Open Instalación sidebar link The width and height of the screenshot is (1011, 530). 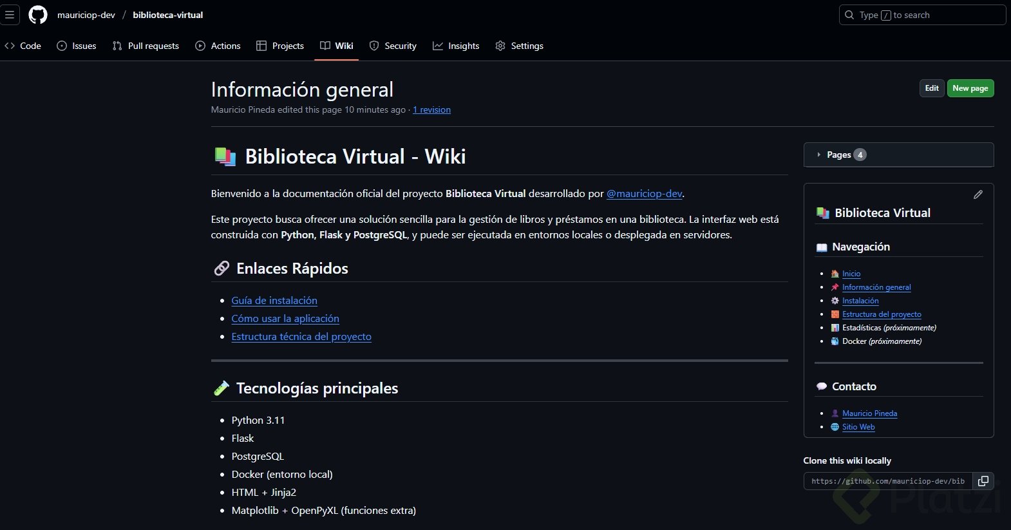click(x=860, y=301)
